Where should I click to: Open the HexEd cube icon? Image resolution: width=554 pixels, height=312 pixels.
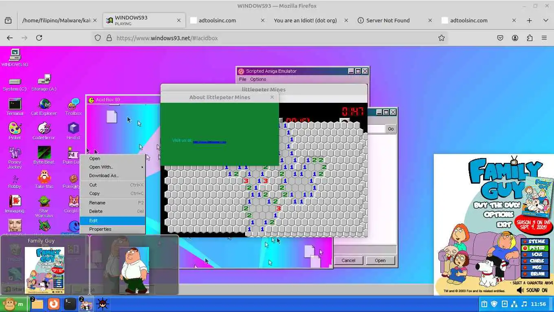pyautogui.click(x=73, y=131)
